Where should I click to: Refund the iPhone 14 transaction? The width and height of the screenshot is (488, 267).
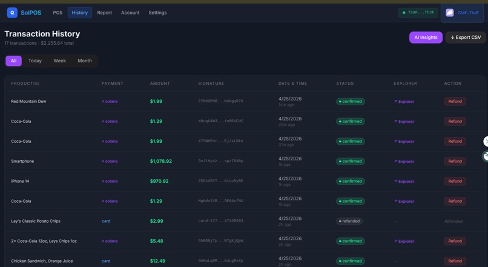455,181
